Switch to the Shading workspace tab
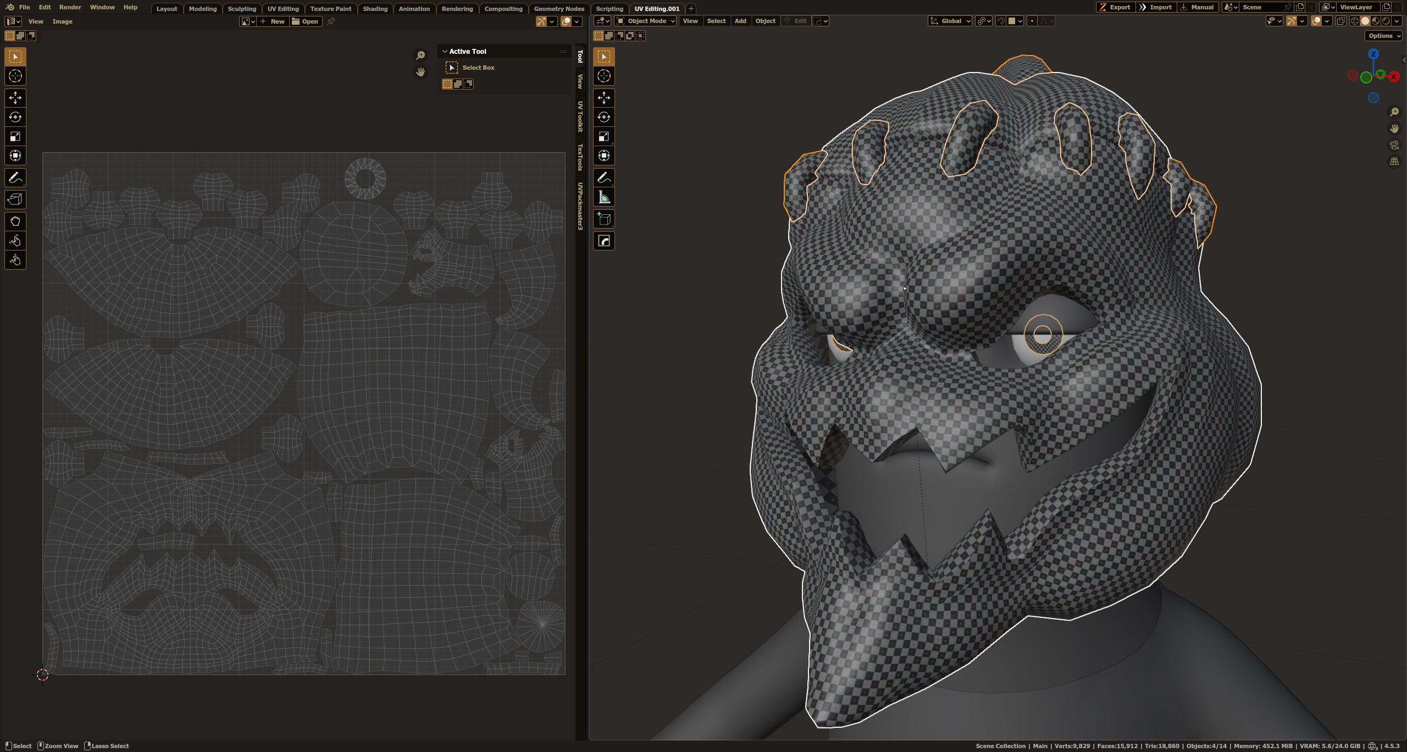The height and width of the screenshot is (752, 1407). 375,9
